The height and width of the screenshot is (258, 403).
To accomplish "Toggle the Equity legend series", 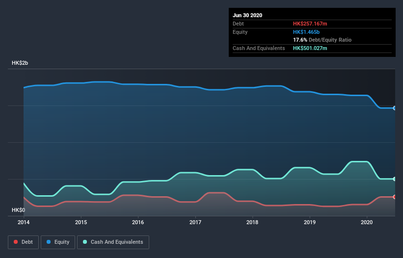I will [58, 242].
